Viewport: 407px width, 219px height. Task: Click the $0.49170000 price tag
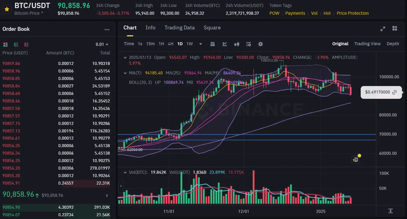[x=381, y=92]
